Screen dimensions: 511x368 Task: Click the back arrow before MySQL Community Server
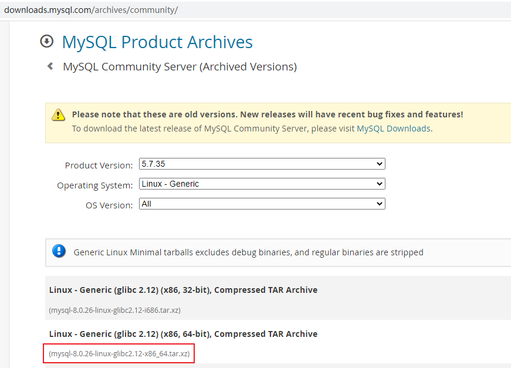(x=50, y=66)
